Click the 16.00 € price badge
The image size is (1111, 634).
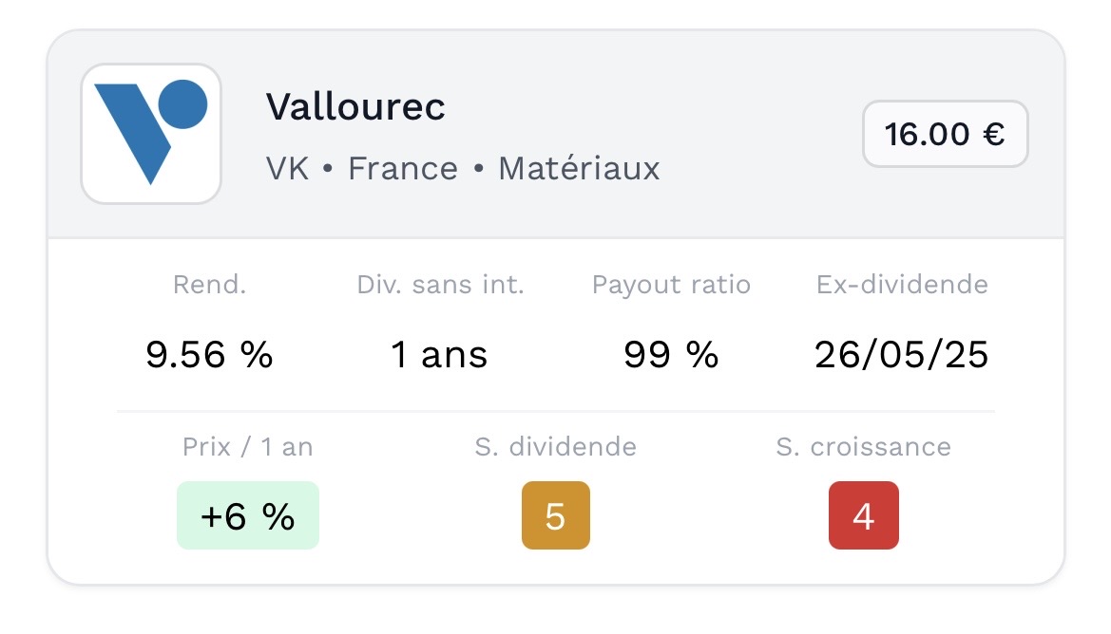[945, 134]
